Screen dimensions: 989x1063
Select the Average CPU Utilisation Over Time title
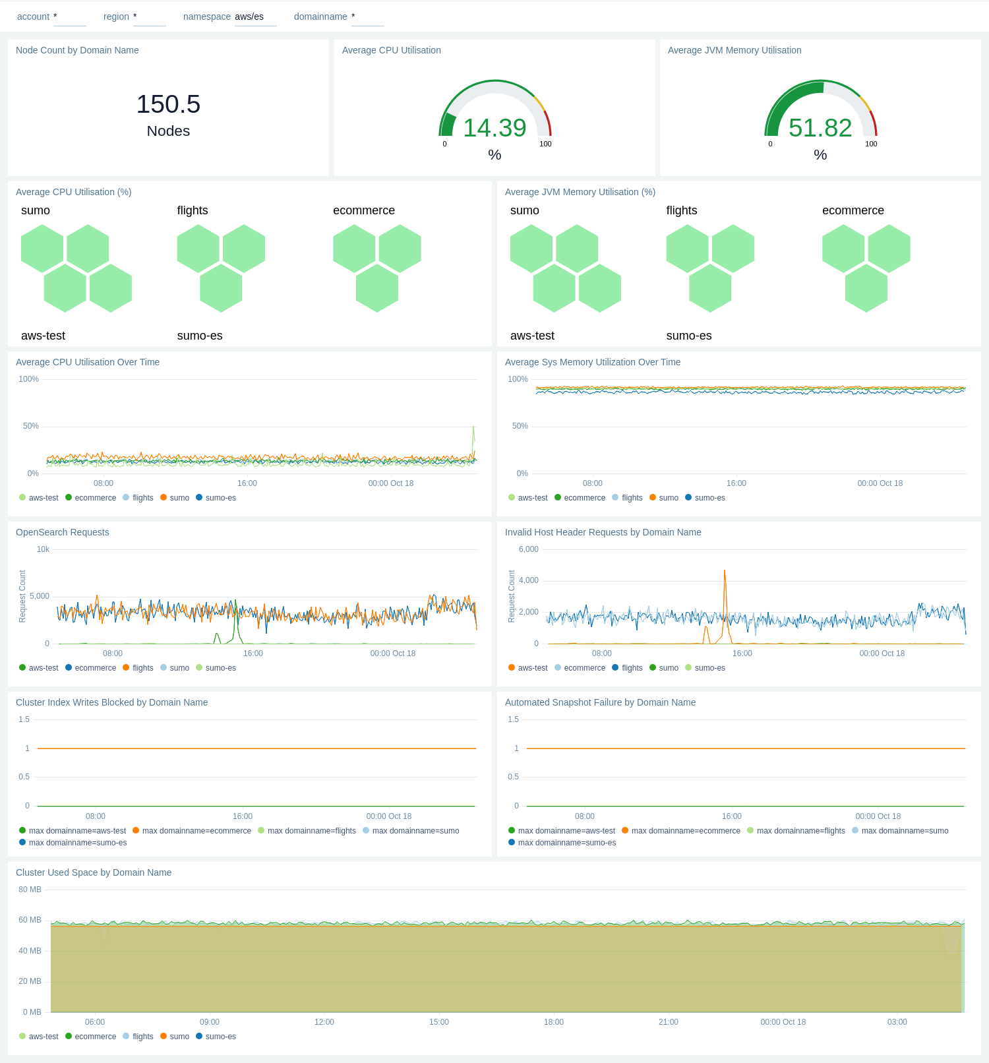[88, 362]
